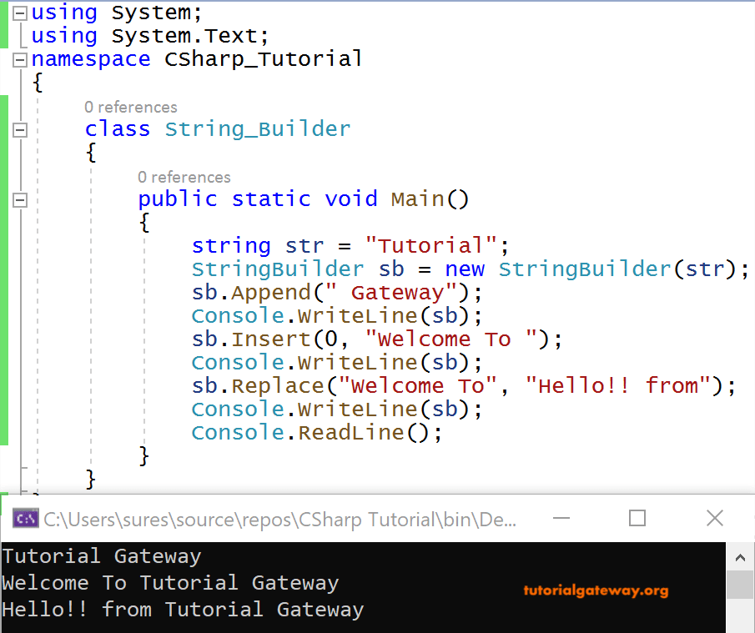
Task: Collapse the CSharp_Tutorial namespace block
Action: (x=19, y=58)
